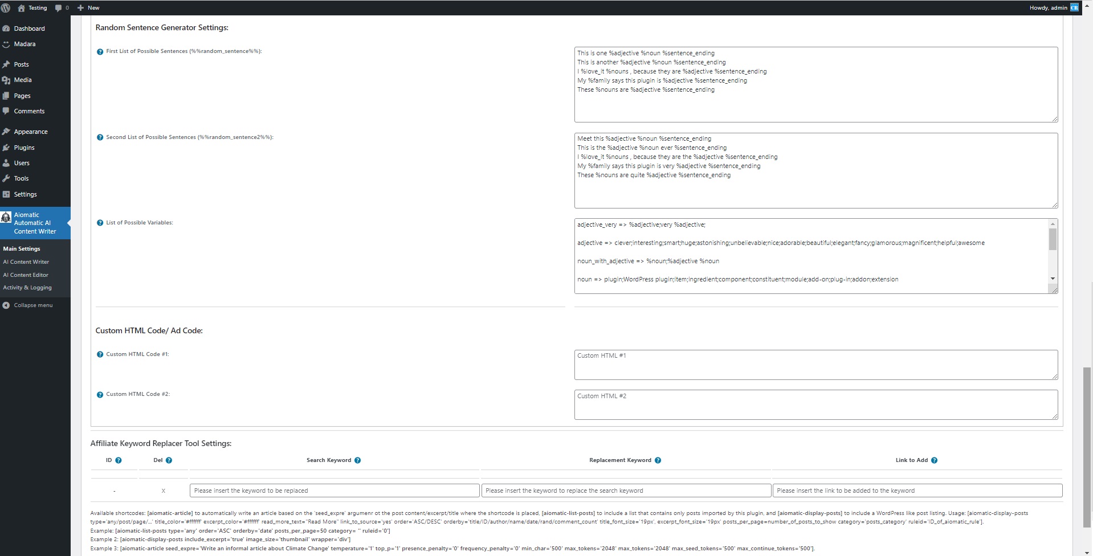Click the line 'Meet this %adjective %noun %sentence_ending'
1093x556 pixels.
[644, 138]
